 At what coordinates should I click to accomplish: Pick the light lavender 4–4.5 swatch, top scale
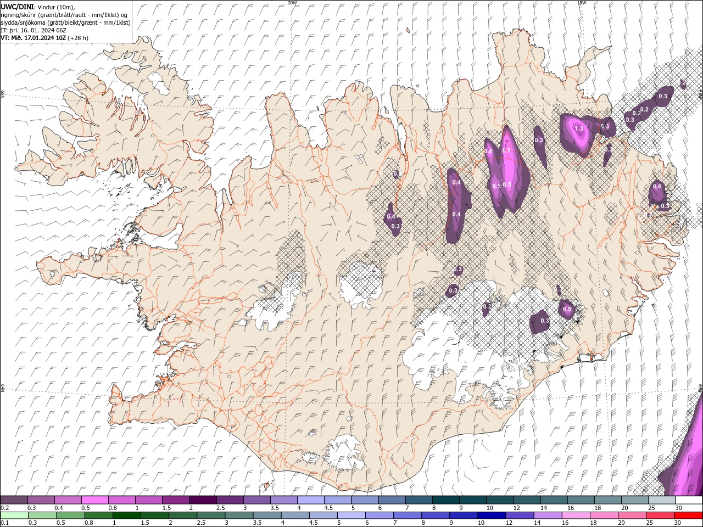pyautogui.click(x=310, y=500)
